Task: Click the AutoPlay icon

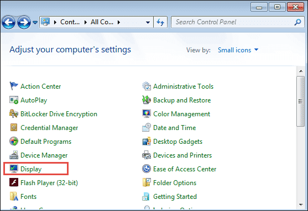Action: pyautogui.click(x=14, y=100)
